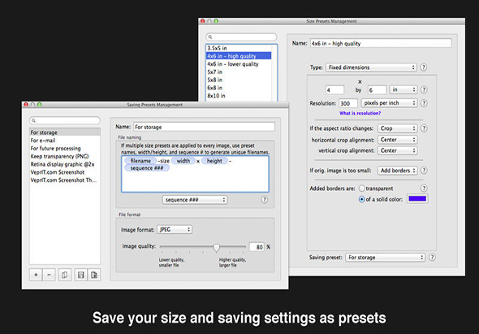Open the 'What is resolution?' link
Screen dimensions: 479x334
(x=360, y=113)
